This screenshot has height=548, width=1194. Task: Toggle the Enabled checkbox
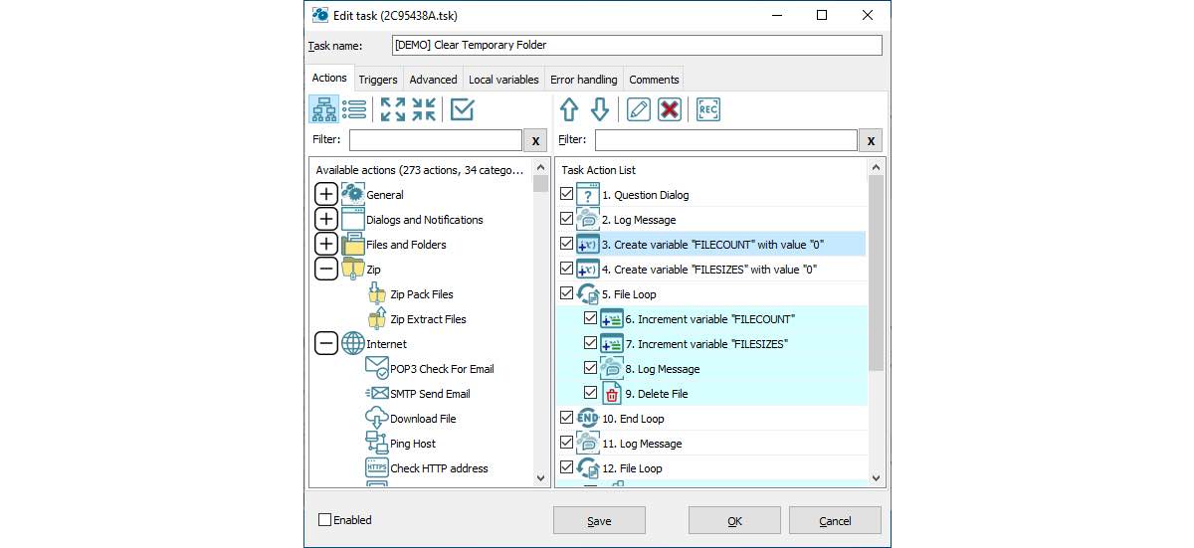coord(325,520)
